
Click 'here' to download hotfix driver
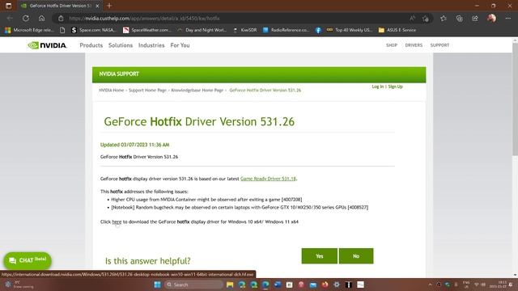(x=117, y=221)
